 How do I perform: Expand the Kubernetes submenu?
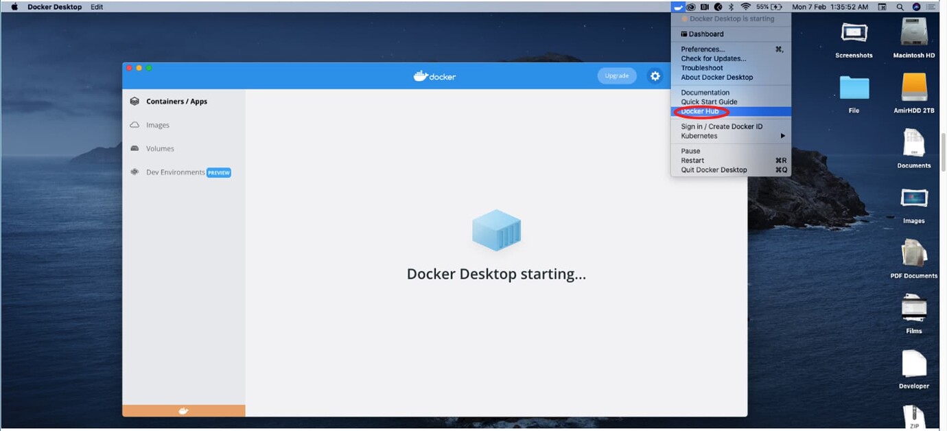coord(698,135)
